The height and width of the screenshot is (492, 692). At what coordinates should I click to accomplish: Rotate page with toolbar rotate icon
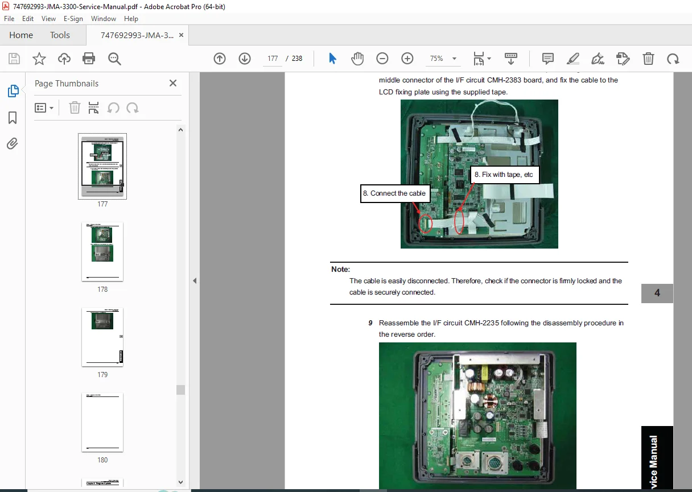point(673,59)
